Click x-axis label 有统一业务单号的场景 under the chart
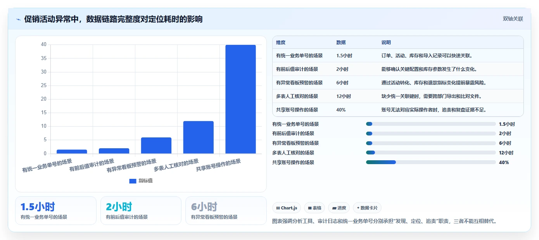Image resolution: width=539 pixels, height=240 pixels. [x=47, y=165]
